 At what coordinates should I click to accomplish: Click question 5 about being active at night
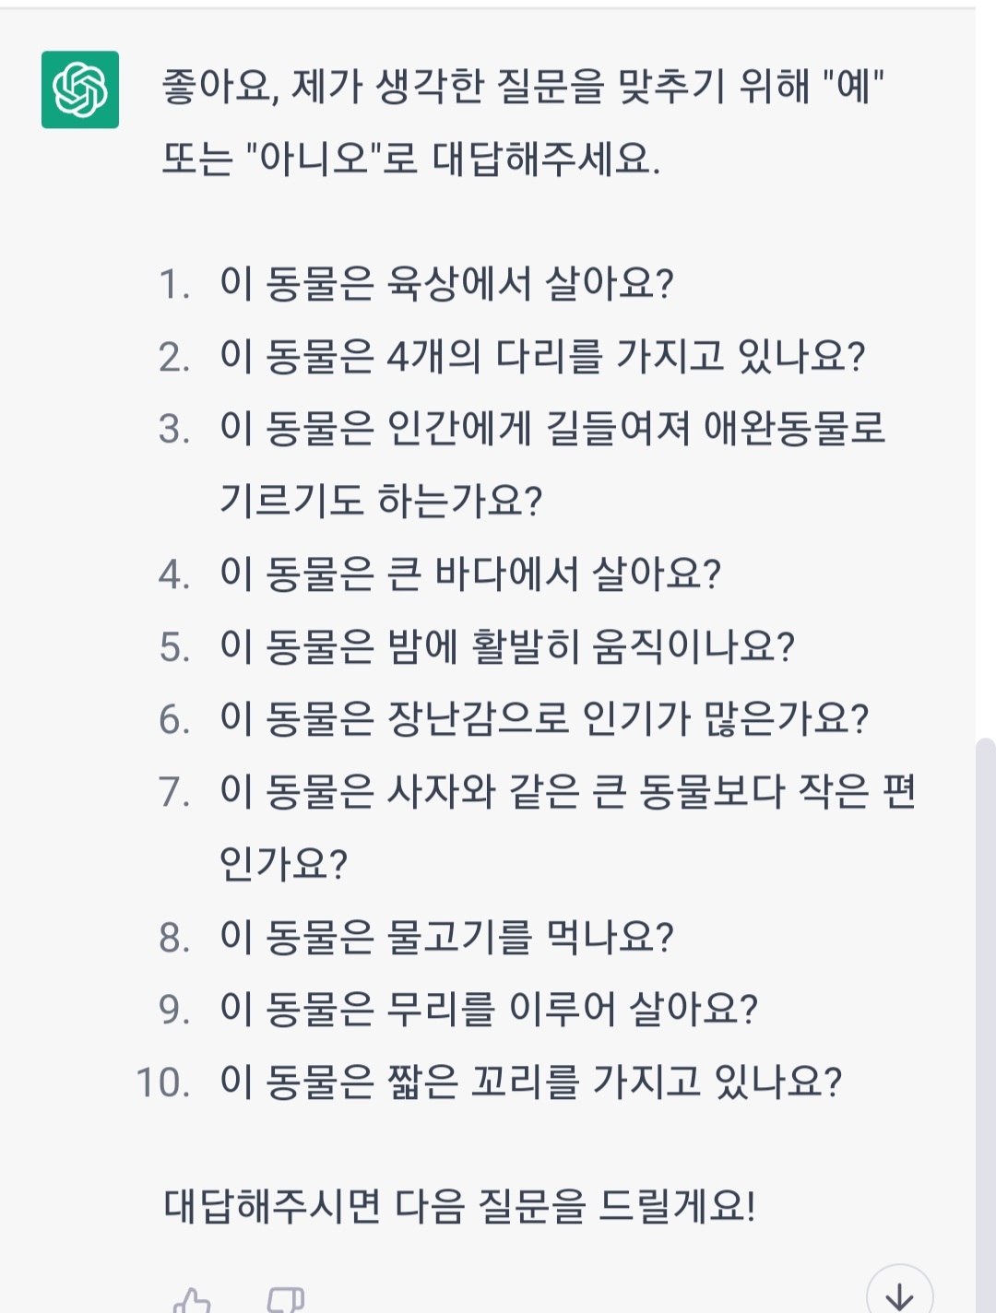(x=506, y=646)
